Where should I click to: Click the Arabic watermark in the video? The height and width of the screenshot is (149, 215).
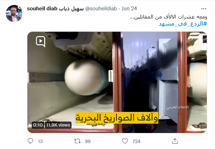(178, 107)
